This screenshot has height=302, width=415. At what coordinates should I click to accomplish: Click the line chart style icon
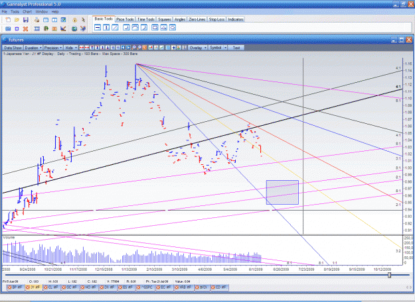161,48
